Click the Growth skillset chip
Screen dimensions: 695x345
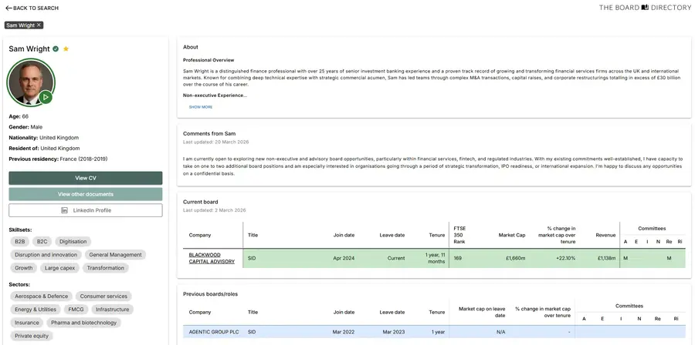tap(23, 268)
